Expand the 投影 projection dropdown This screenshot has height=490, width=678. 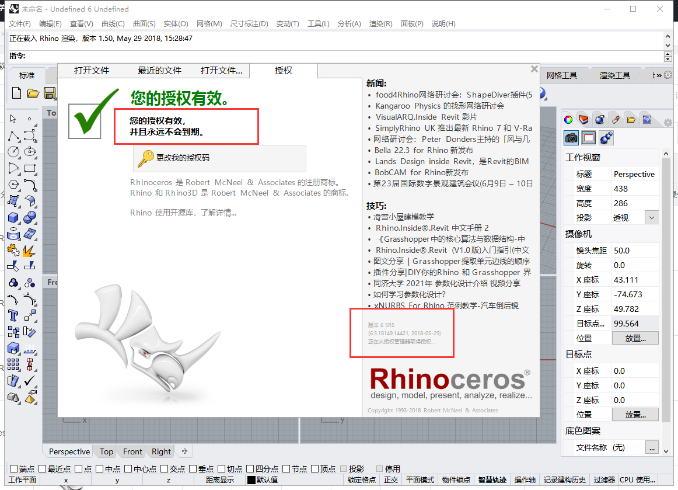652,218
